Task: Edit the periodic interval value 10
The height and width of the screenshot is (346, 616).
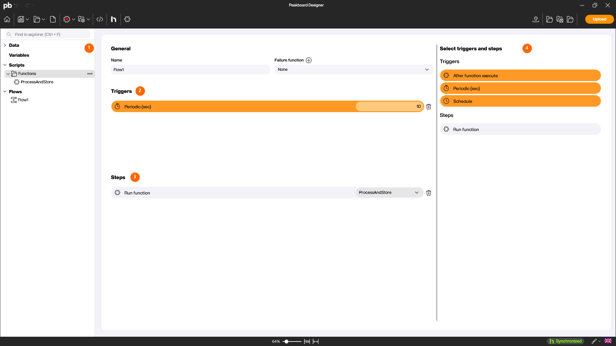Action: 389,106
